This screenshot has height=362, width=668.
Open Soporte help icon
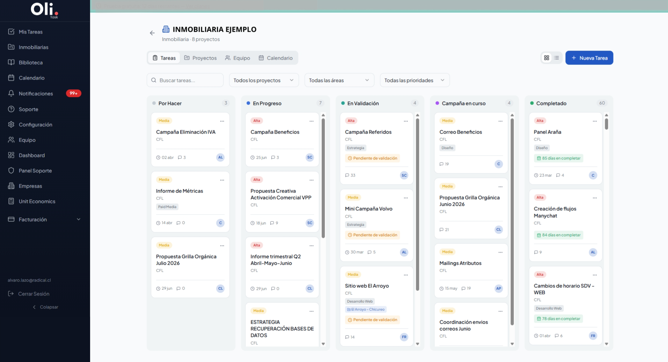tap(11, 109)
